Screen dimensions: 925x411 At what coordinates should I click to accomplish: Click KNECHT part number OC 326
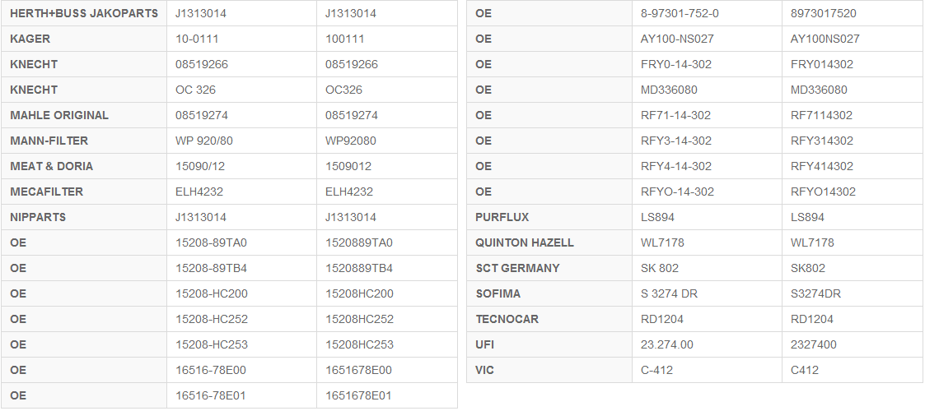195,90
